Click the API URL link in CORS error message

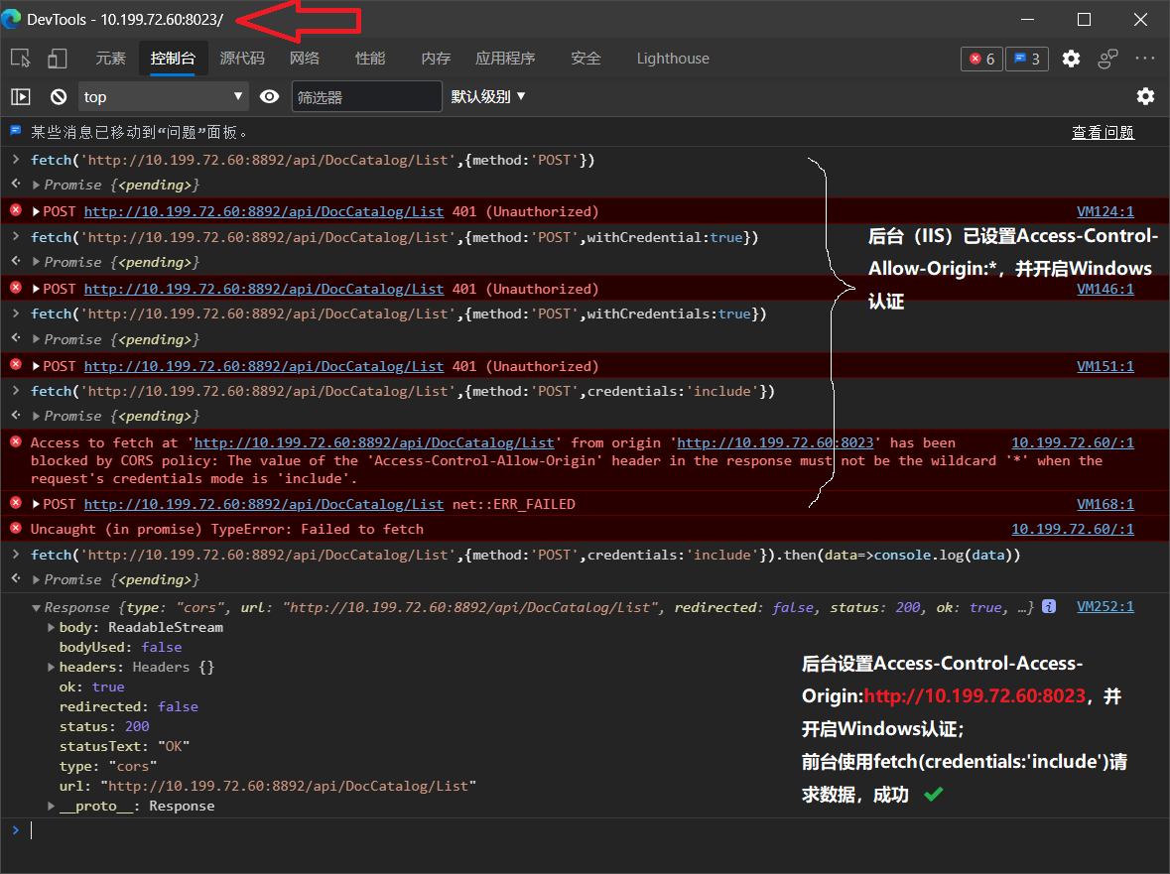pos(374,443)
